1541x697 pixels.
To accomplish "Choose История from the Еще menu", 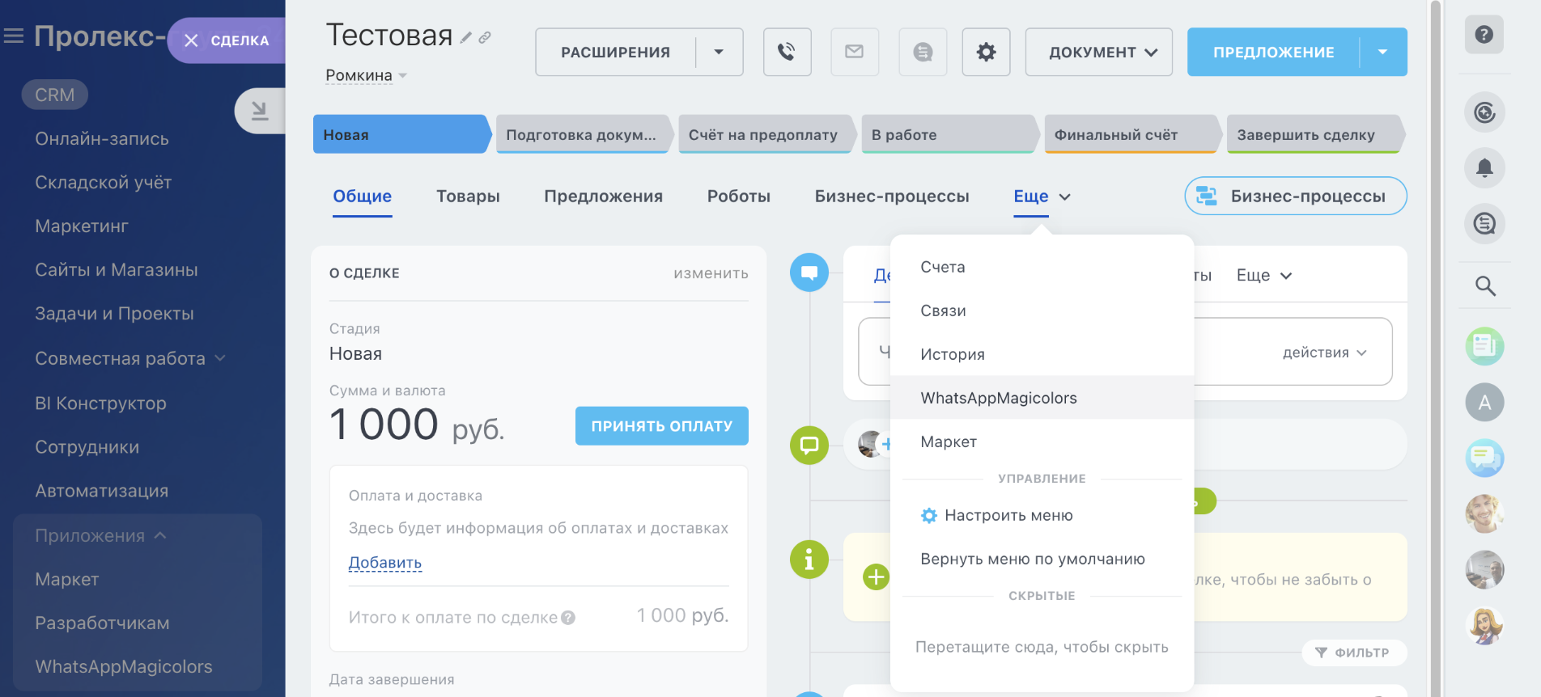I will [x=1042, y=354].
